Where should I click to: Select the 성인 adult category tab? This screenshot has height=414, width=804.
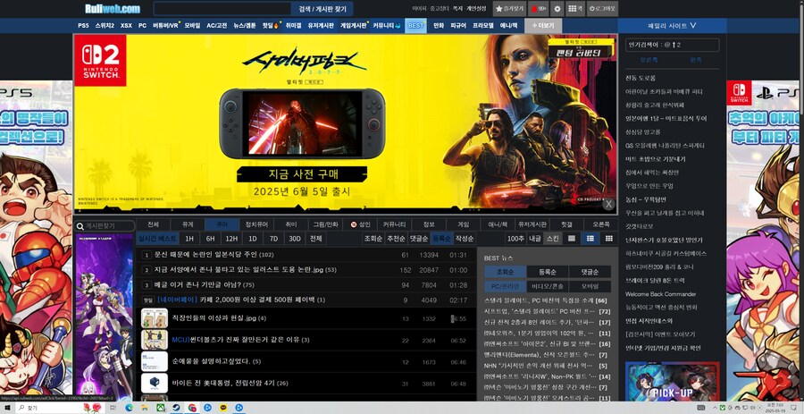[x=360, y=224]
